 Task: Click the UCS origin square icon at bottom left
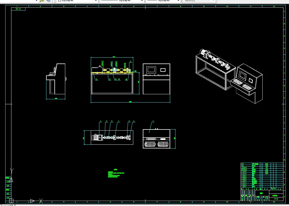pos(11,201)
